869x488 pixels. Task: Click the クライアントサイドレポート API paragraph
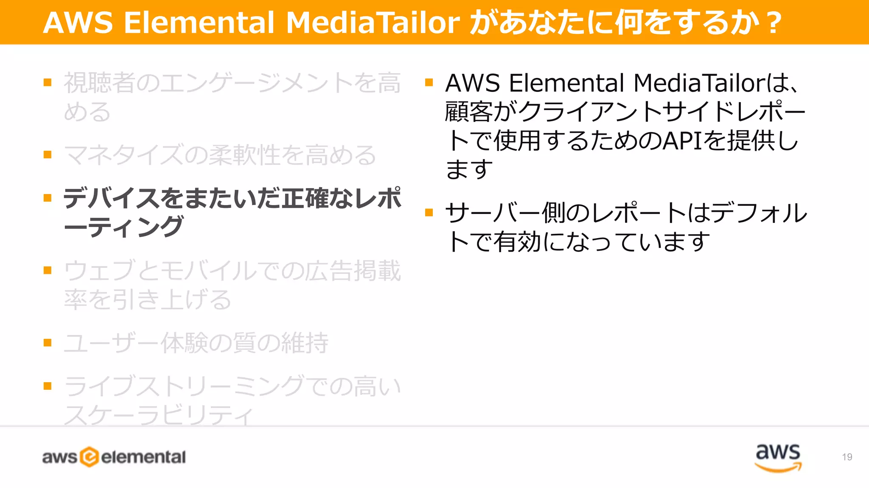[x=625, y=126]
